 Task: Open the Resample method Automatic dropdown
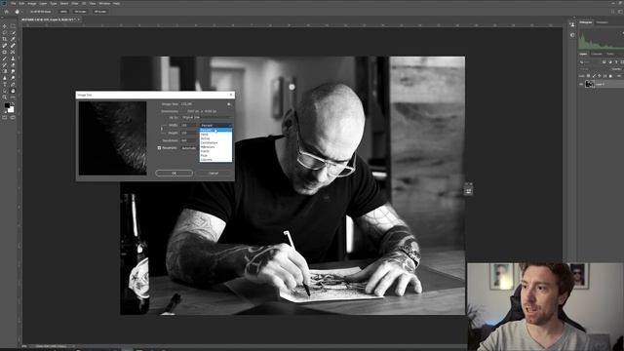[190, 148]
